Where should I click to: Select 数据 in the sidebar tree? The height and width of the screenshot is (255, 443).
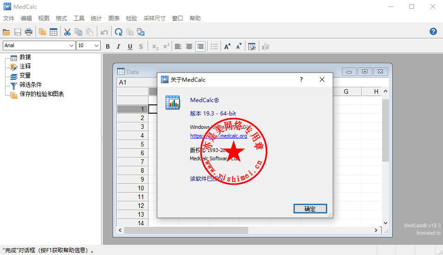click(25, 57)
